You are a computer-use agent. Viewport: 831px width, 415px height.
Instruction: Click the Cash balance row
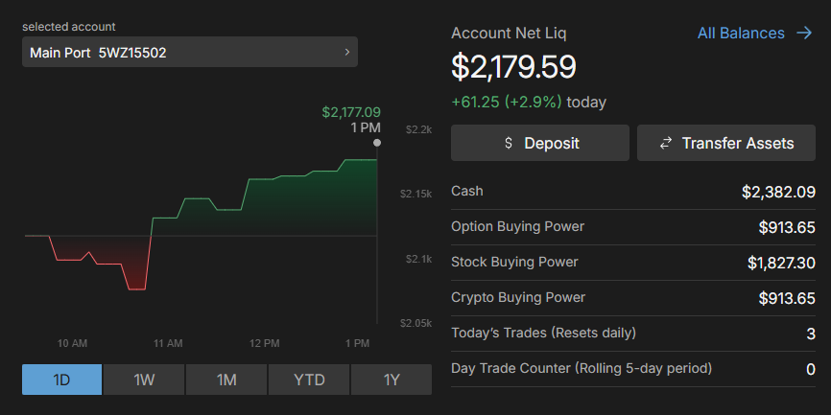point(633,192)
